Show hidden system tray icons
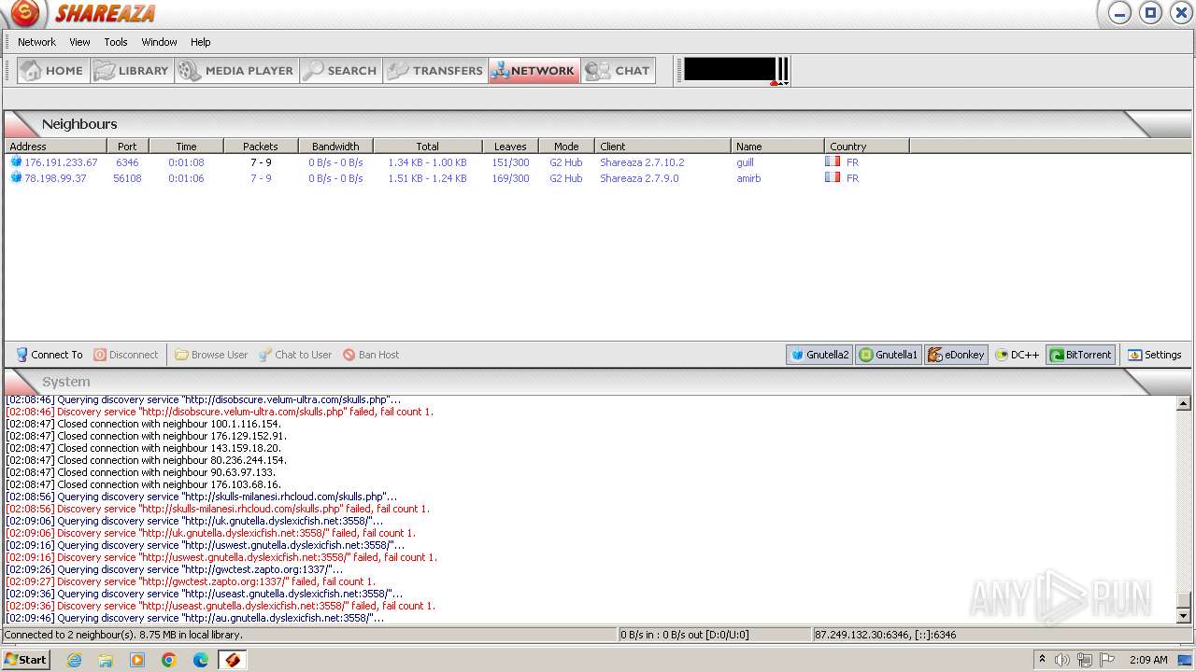 [x=1042, y=659]
